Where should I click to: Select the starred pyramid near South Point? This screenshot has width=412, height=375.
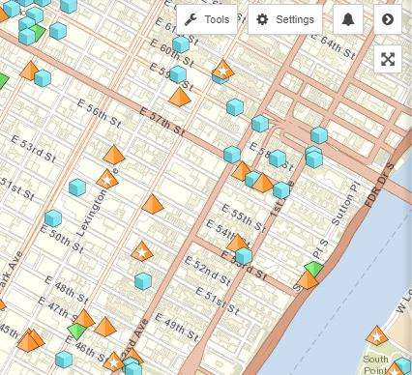coord(376,335)
